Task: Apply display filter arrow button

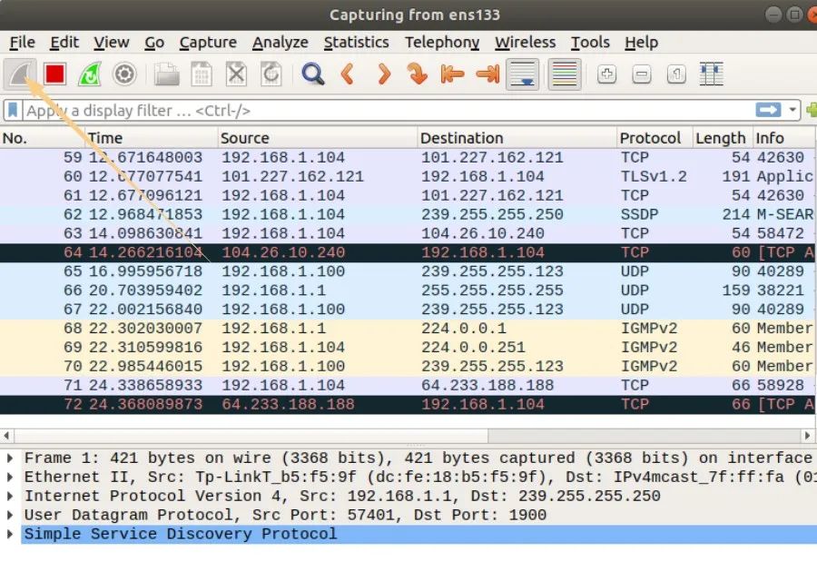Action: pyautogui.click(x=768, y=110)
